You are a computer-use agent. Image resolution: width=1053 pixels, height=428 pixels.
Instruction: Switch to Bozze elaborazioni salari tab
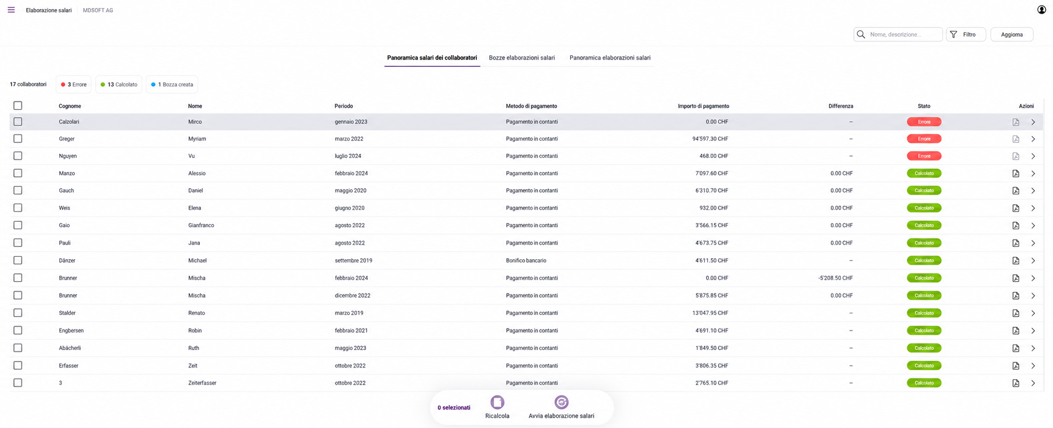521,58
